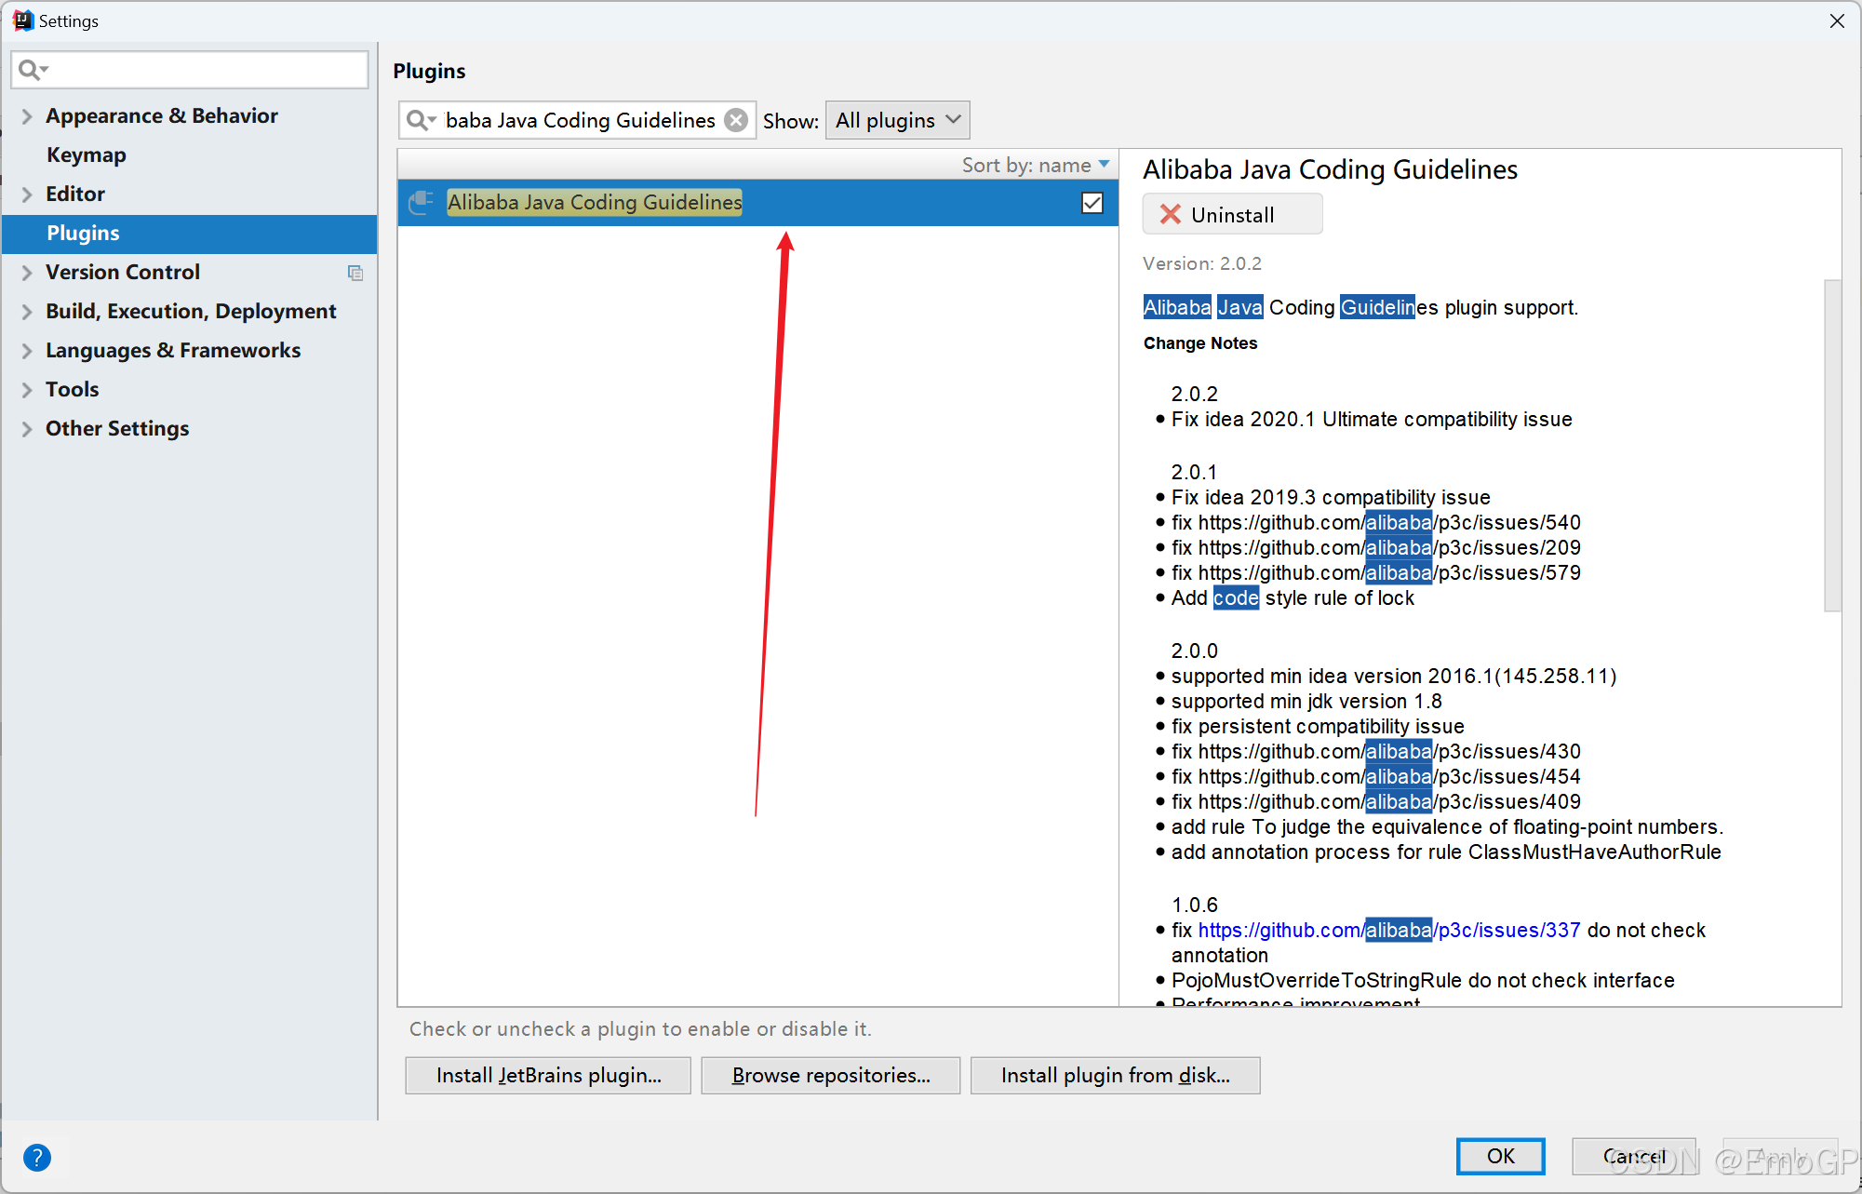
Task: Click the Browse repositories button
Action: pyautogui.click(x=830, y=1075)
